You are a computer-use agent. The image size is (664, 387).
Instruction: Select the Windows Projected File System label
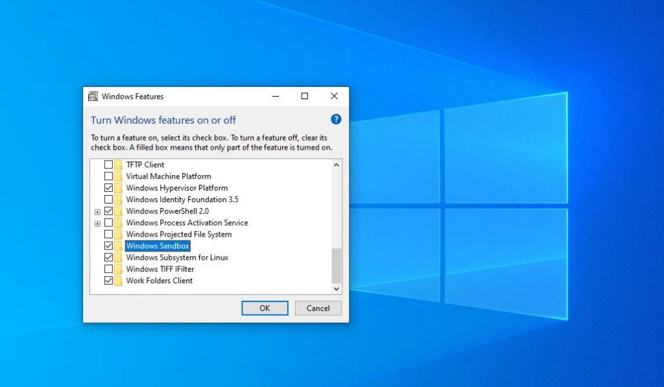pos(179,234)
